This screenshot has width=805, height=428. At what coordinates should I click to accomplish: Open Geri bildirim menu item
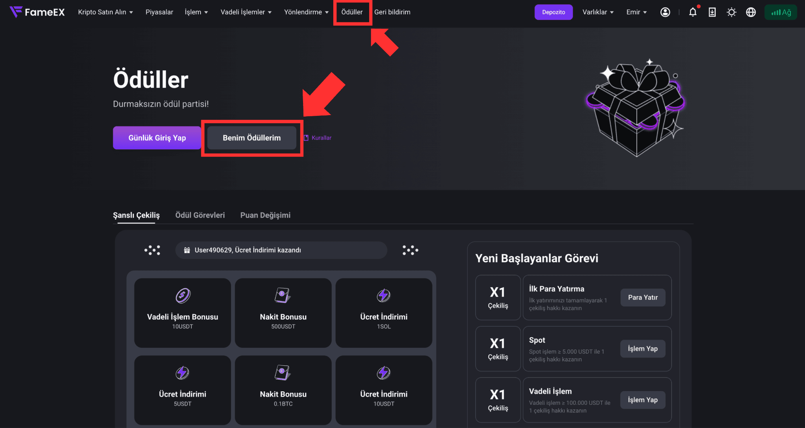pos(392,12)
